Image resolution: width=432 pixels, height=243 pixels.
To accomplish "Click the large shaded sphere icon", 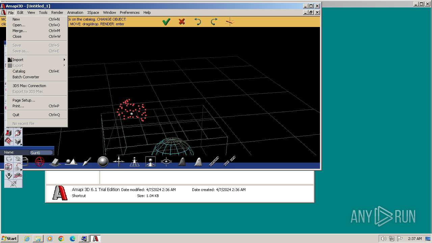I will (x=103, y=162).
